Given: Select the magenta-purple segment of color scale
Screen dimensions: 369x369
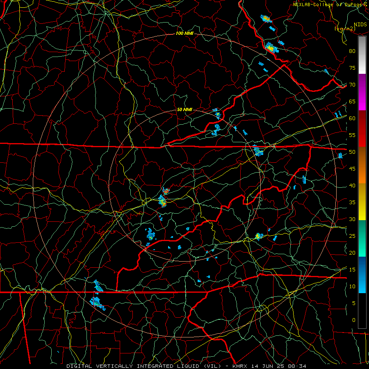Looking at the screenshot, I should click(x=362, y=92).
